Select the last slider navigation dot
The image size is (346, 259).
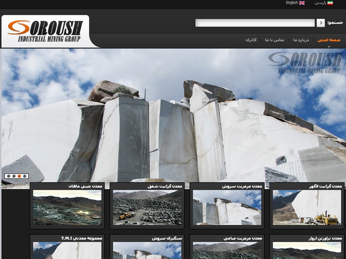point(24,176)
